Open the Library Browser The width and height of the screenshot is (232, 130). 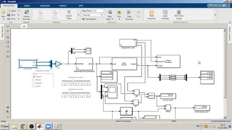pyautogui.click(x=26, y=15)
